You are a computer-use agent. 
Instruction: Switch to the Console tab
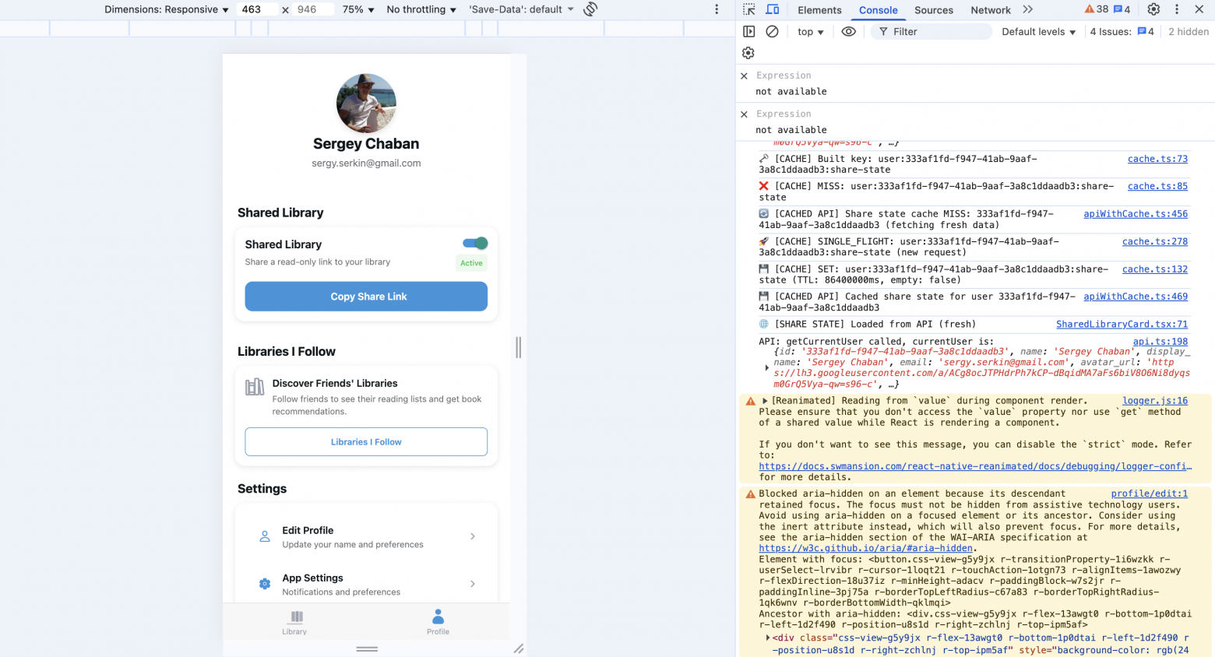[x=879, y=10]
